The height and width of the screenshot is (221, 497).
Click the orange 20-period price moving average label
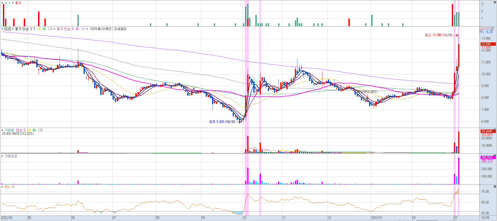39,29
